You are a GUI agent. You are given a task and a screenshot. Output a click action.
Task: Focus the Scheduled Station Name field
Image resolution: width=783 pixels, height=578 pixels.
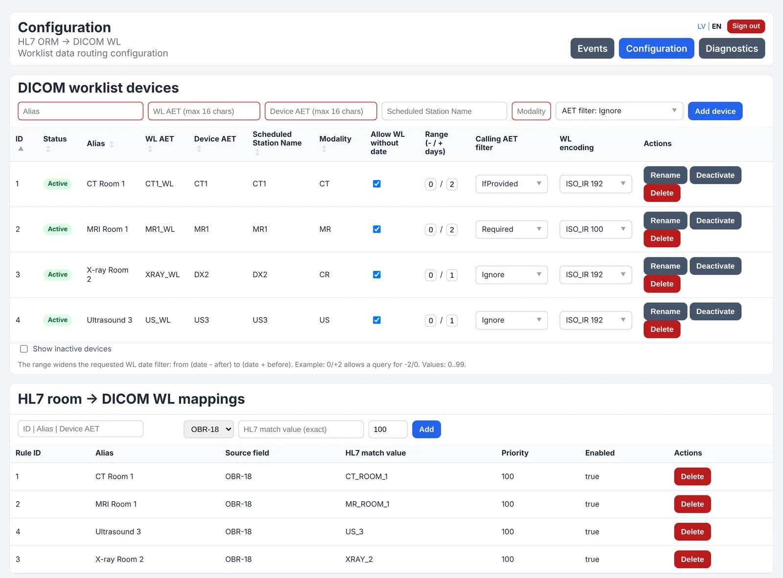pyautogui.click(x=444, y=111)
